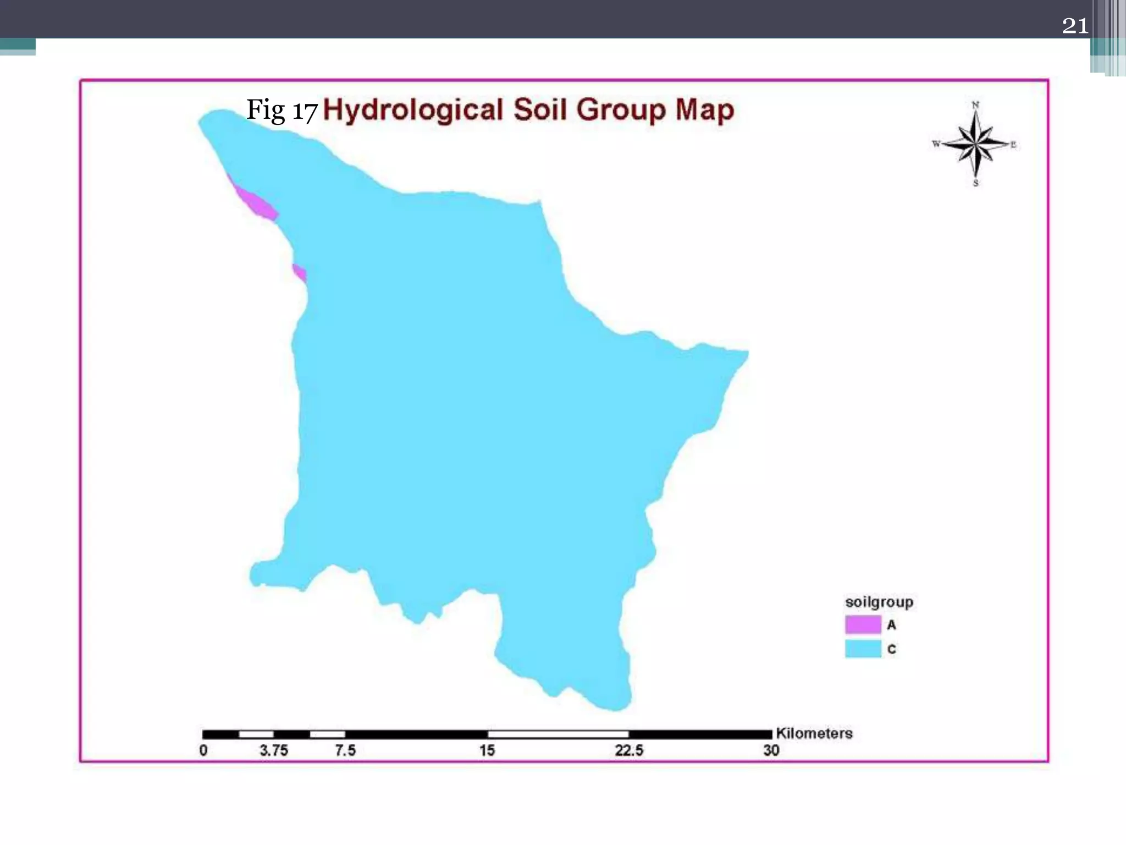Click the Kilometers scale bar label
1126x845 pixels.
[x=814, y=733]
